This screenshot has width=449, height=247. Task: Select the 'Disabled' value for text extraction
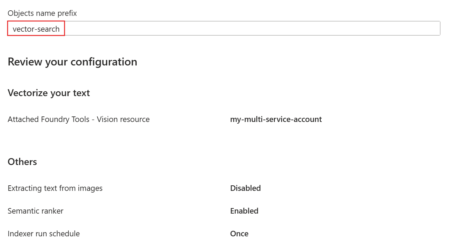tap(245, 188)
